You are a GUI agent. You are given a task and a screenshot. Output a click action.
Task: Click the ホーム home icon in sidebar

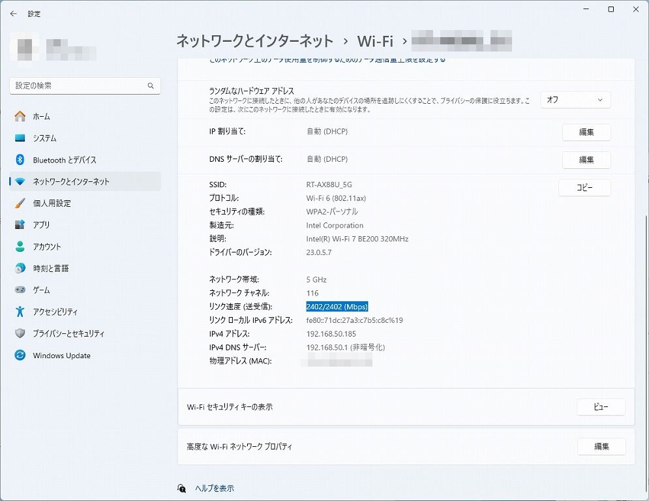tap(20, 117)
